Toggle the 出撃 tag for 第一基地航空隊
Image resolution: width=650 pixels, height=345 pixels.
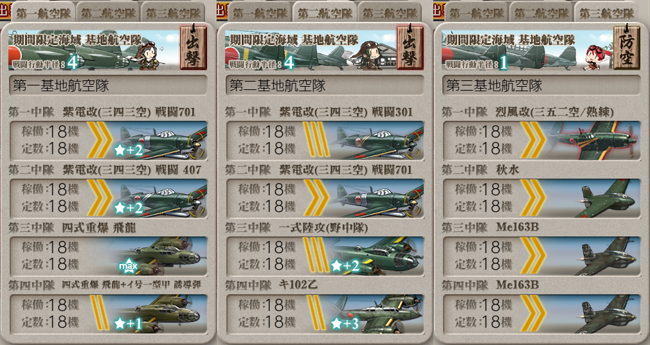pyautogui.click(x=194, y=47)
